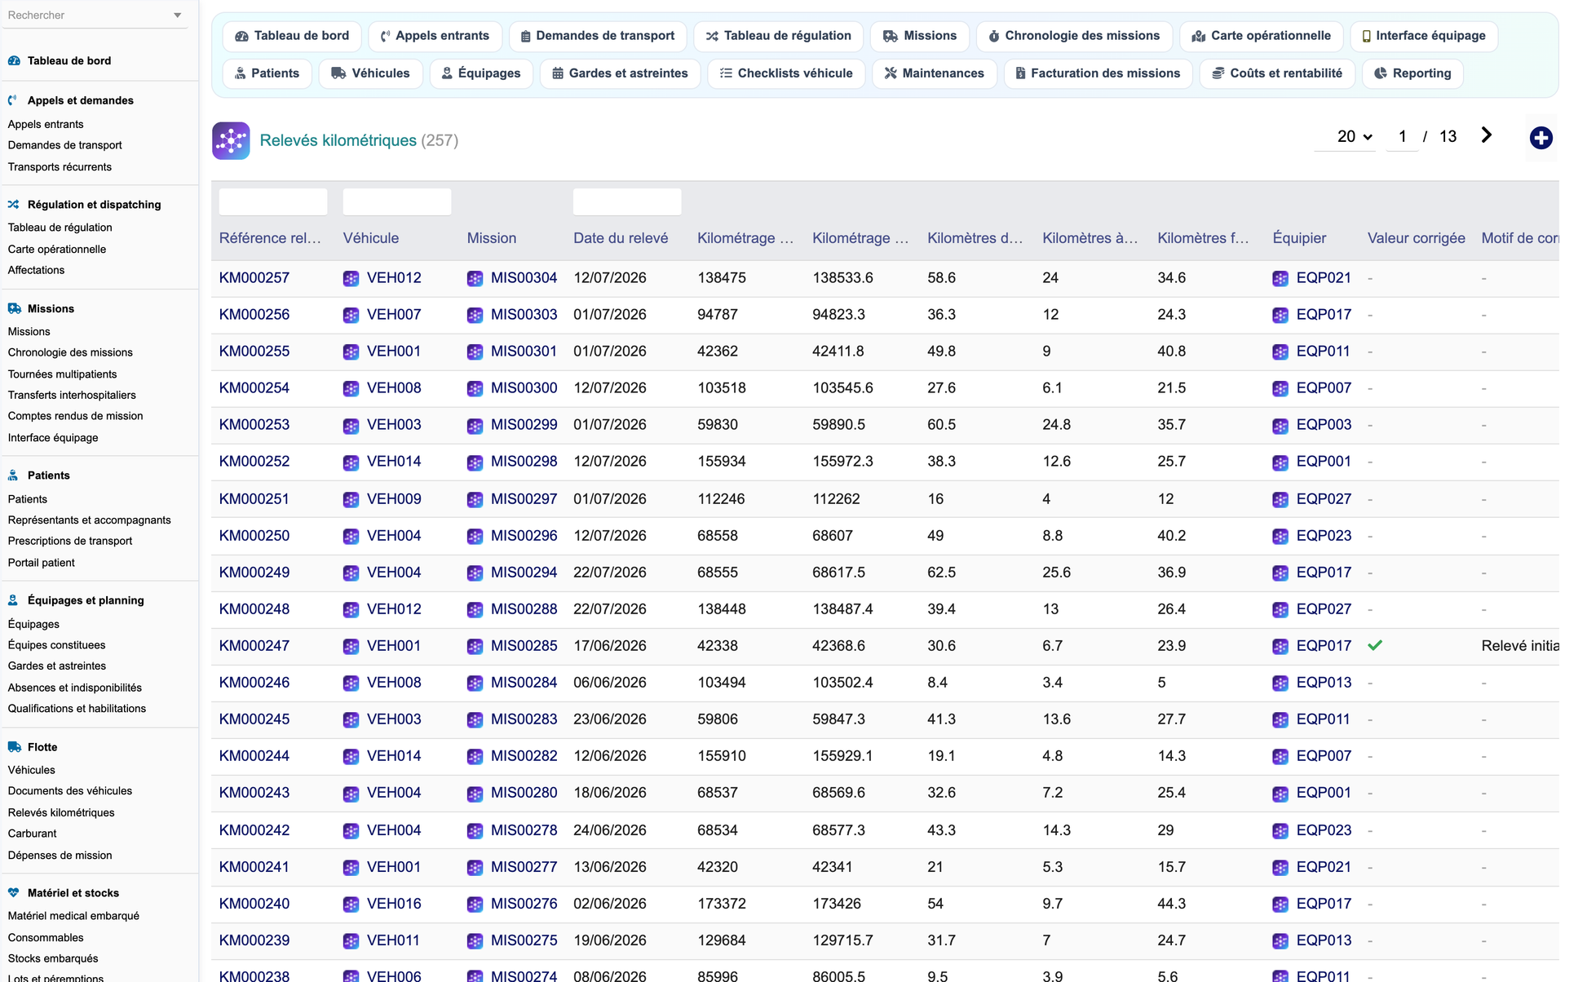Click the green check mark in KM000247 row
This screenshot has height=982, width=1587.
1375,645
